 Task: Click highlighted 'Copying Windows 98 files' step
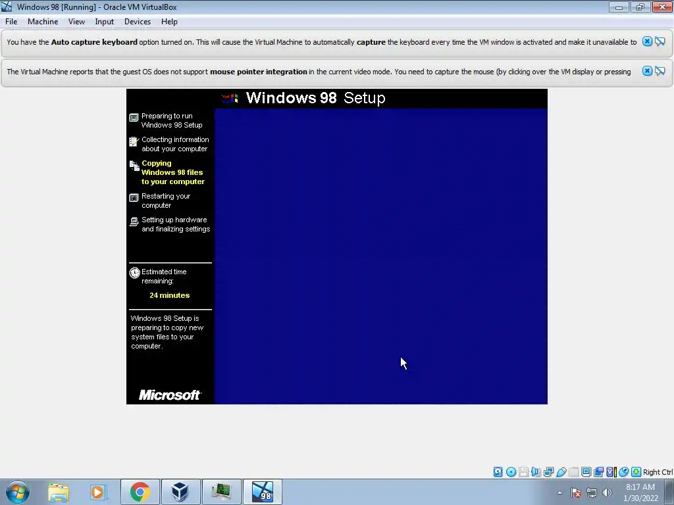173,172
